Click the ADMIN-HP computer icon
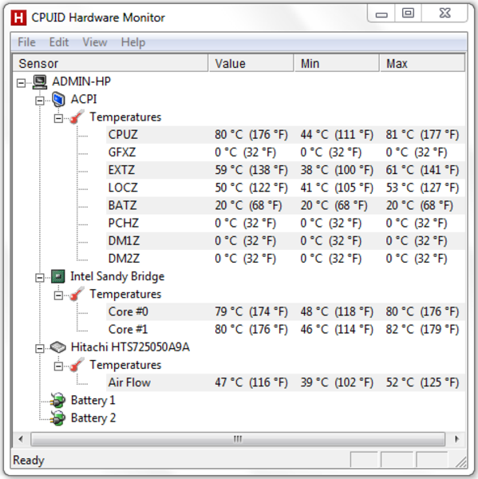Image resolution: width=478 pixels, height=479 pixels. pos(40,82)
